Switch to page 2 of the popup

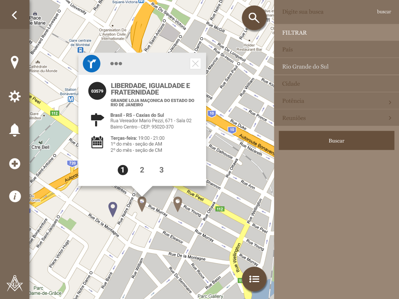tap(142, 170)
